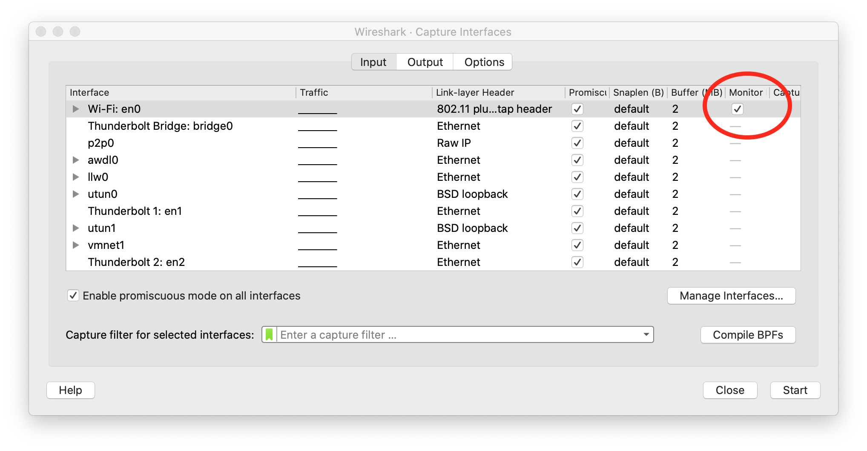Toggle Enable promiscuous mode on all interfaces

73,296
